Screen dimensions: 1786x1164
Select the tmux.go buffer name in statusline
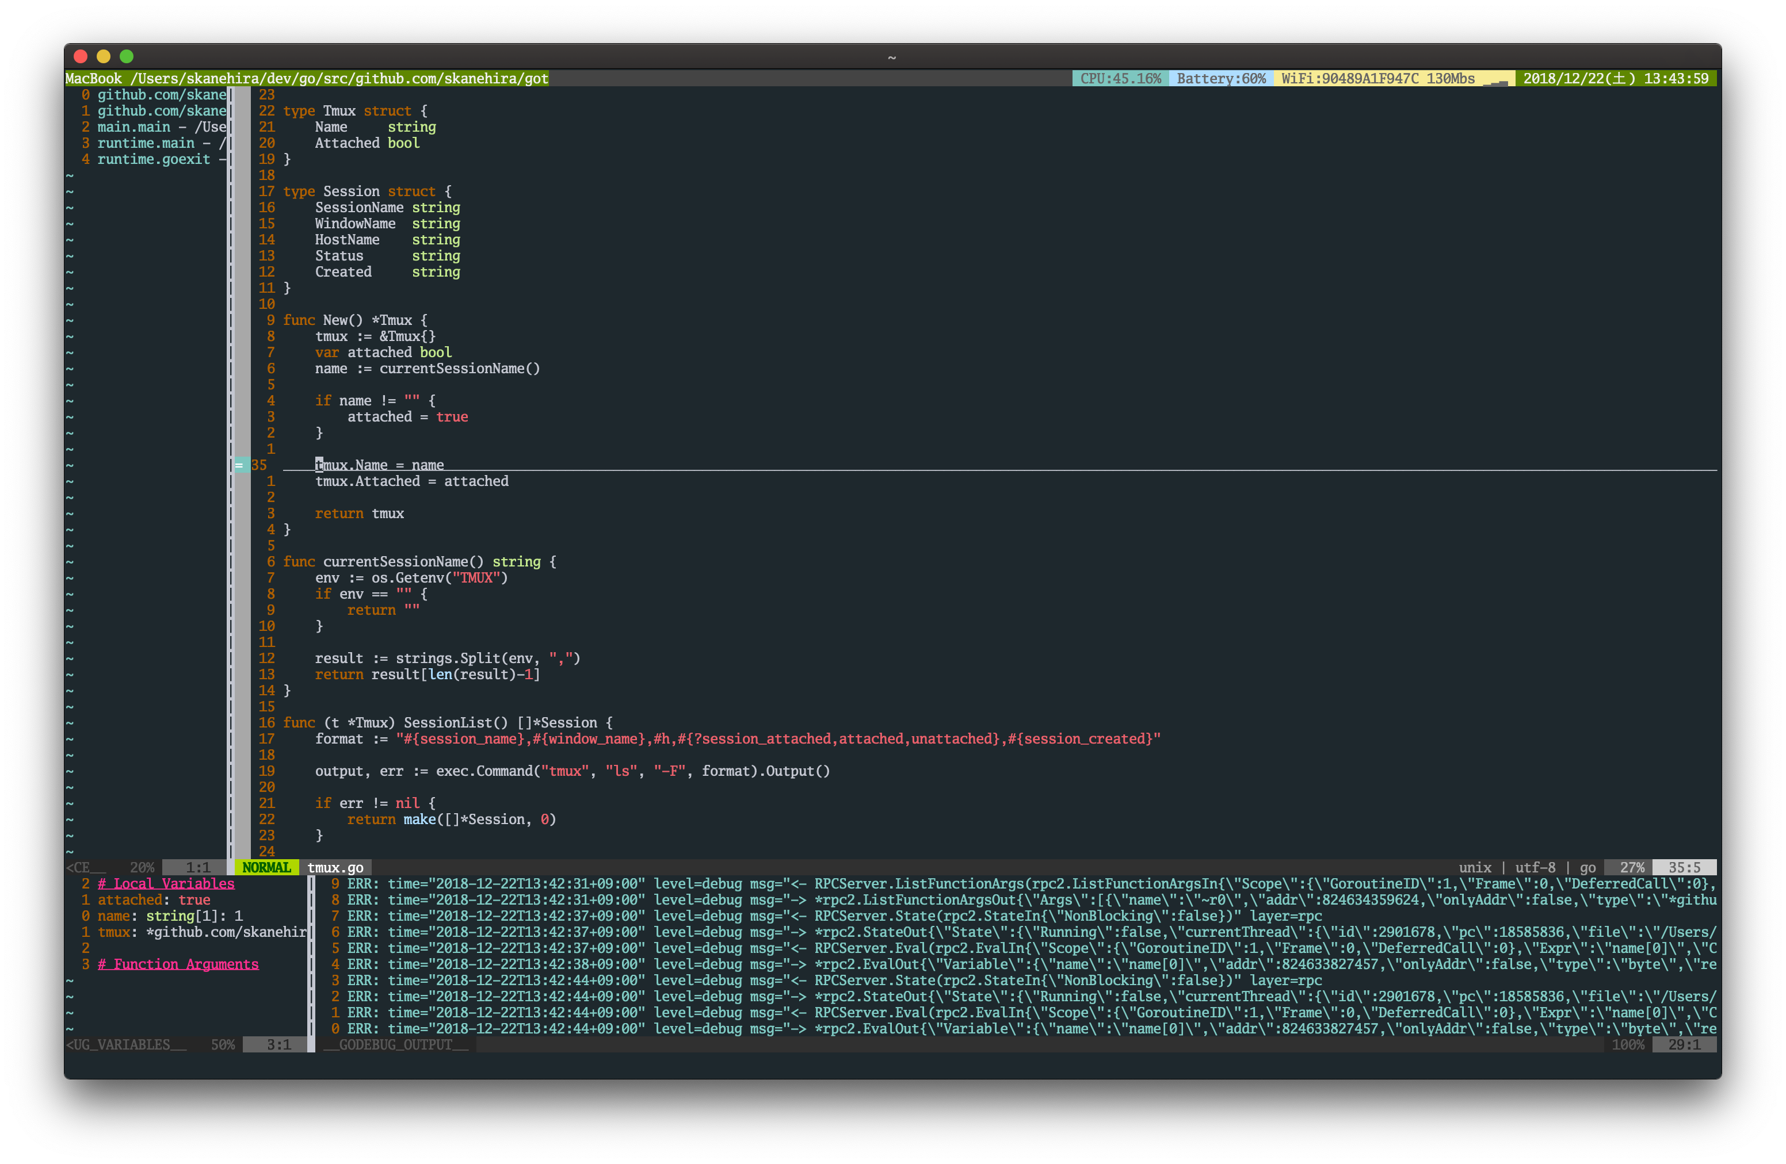(335, 868)
